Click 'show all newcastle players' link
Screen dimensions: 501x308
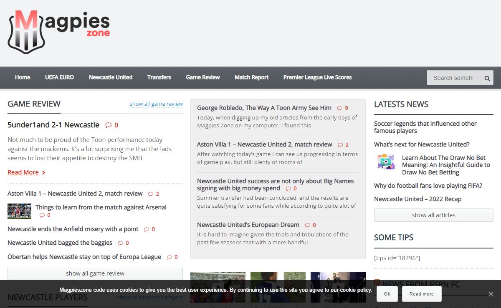(x=150, y=297)
